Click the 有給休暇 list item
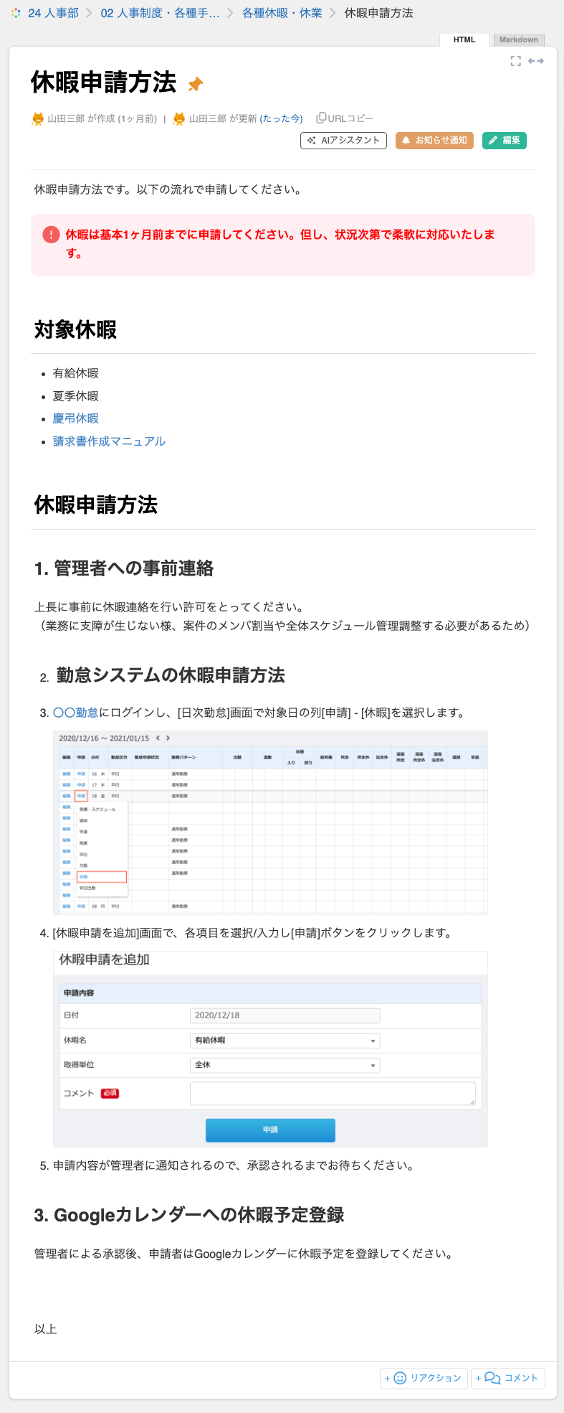 coord(76,373)
